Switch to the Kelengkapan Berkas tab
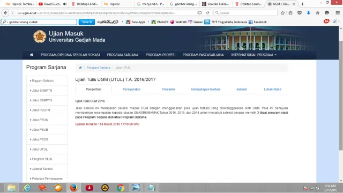343x193 pixels. pos(205,90)
